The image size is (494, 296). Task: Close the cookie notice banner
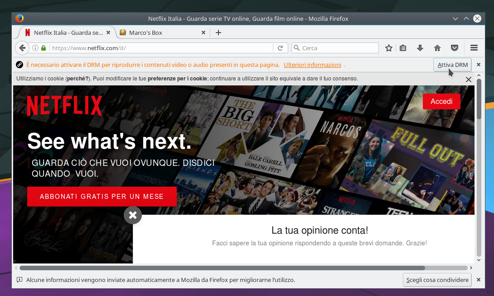coord(469,80)
